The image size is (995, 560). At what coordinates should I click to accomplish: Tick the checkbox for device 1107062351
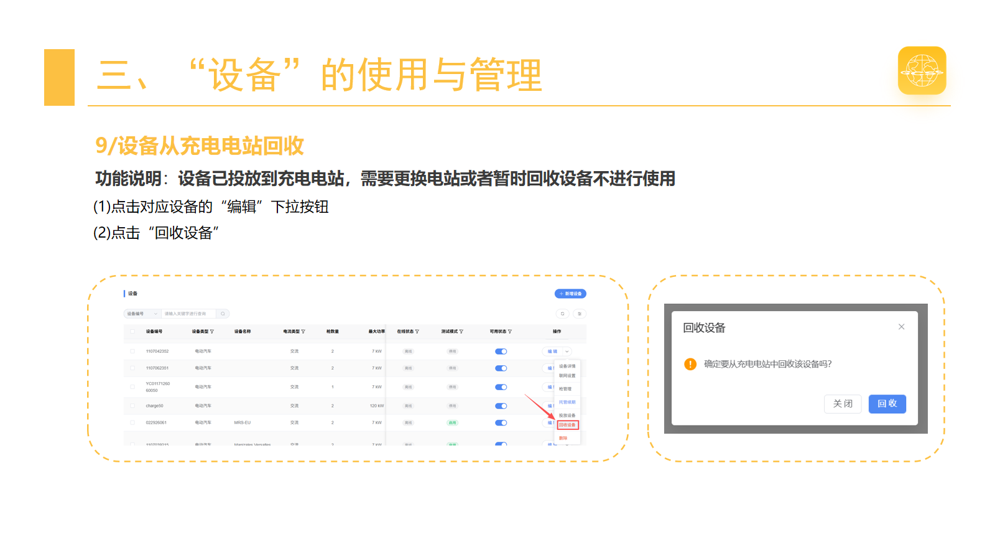coord(132,368)
